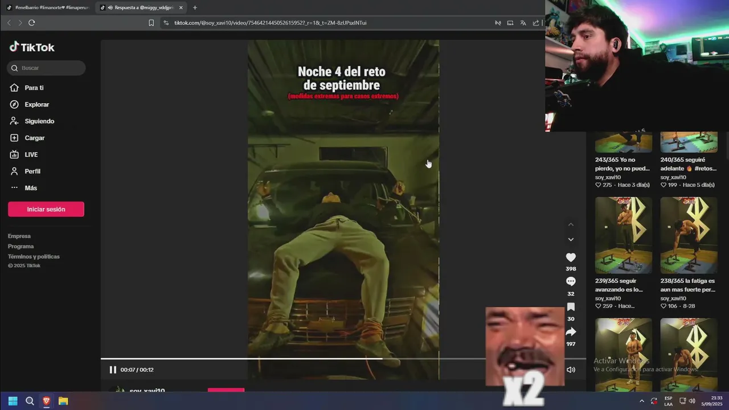Click the heart beside 259 likes

(x=598, y=306)
